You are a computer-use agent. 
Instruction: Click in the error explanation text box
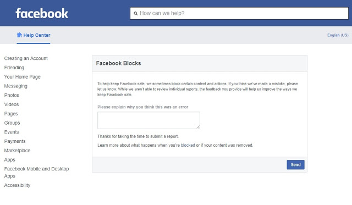148,120
